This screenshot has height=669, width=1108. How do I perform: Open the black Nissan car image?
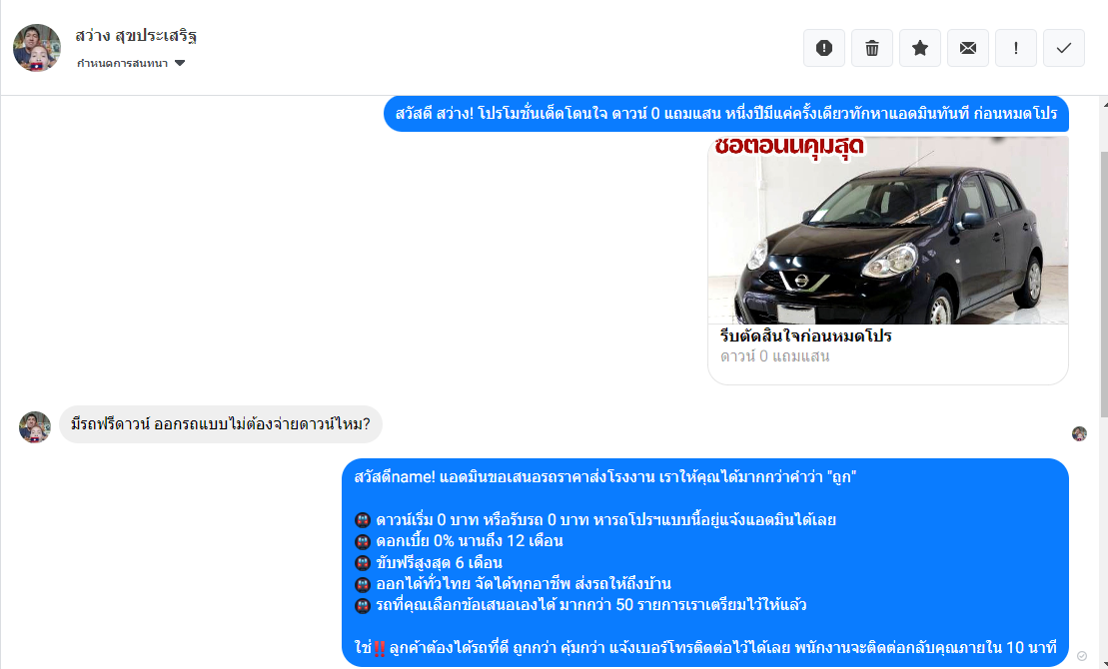tap(888, 231)
